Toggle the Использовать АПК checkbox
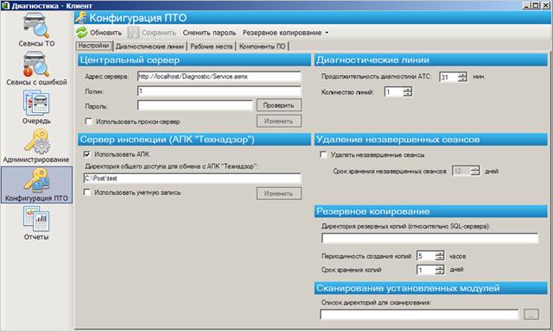553x332 pixels. click(x=87, y=154)
